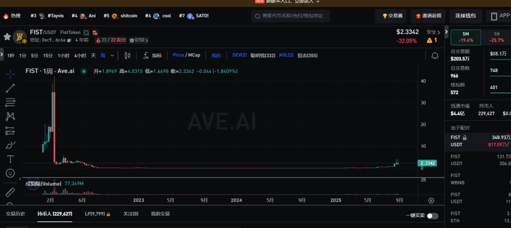Toggle the Price / MCap display

point(186,55)
